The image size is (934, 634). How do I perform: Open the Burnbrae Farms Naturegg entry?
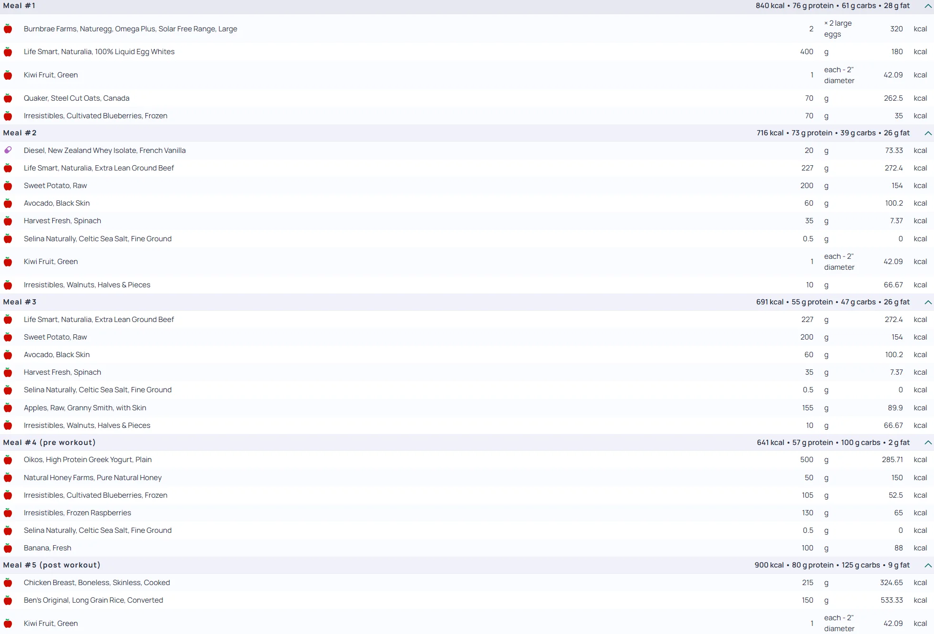131,29
